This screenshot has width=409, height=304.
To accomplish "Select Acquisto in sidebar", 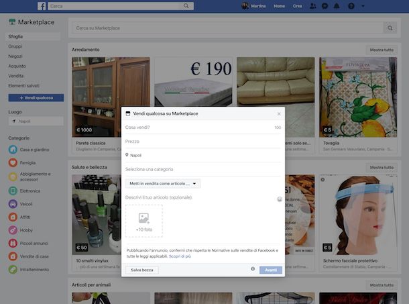I will click(x=17, y=66).
